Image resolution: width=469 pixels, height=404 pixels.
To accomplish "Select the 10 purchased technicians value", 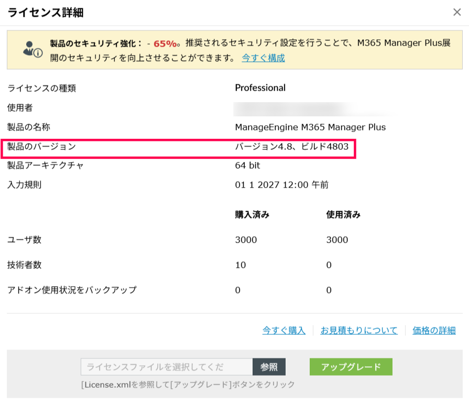I will pos(241,265).
